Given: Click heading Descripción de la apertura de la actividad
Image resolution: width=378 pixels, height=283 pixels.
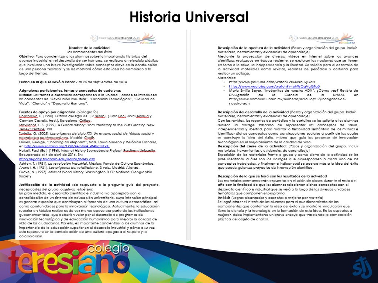Looking at the screenshot, I should tap(254, 48).
